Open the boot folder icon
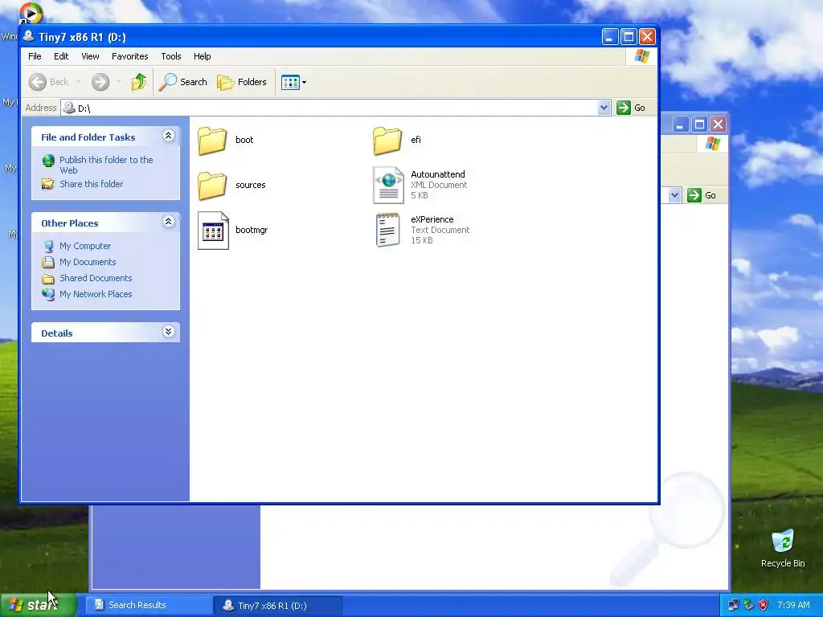This screenshot has height=617, width=823. 212,141
